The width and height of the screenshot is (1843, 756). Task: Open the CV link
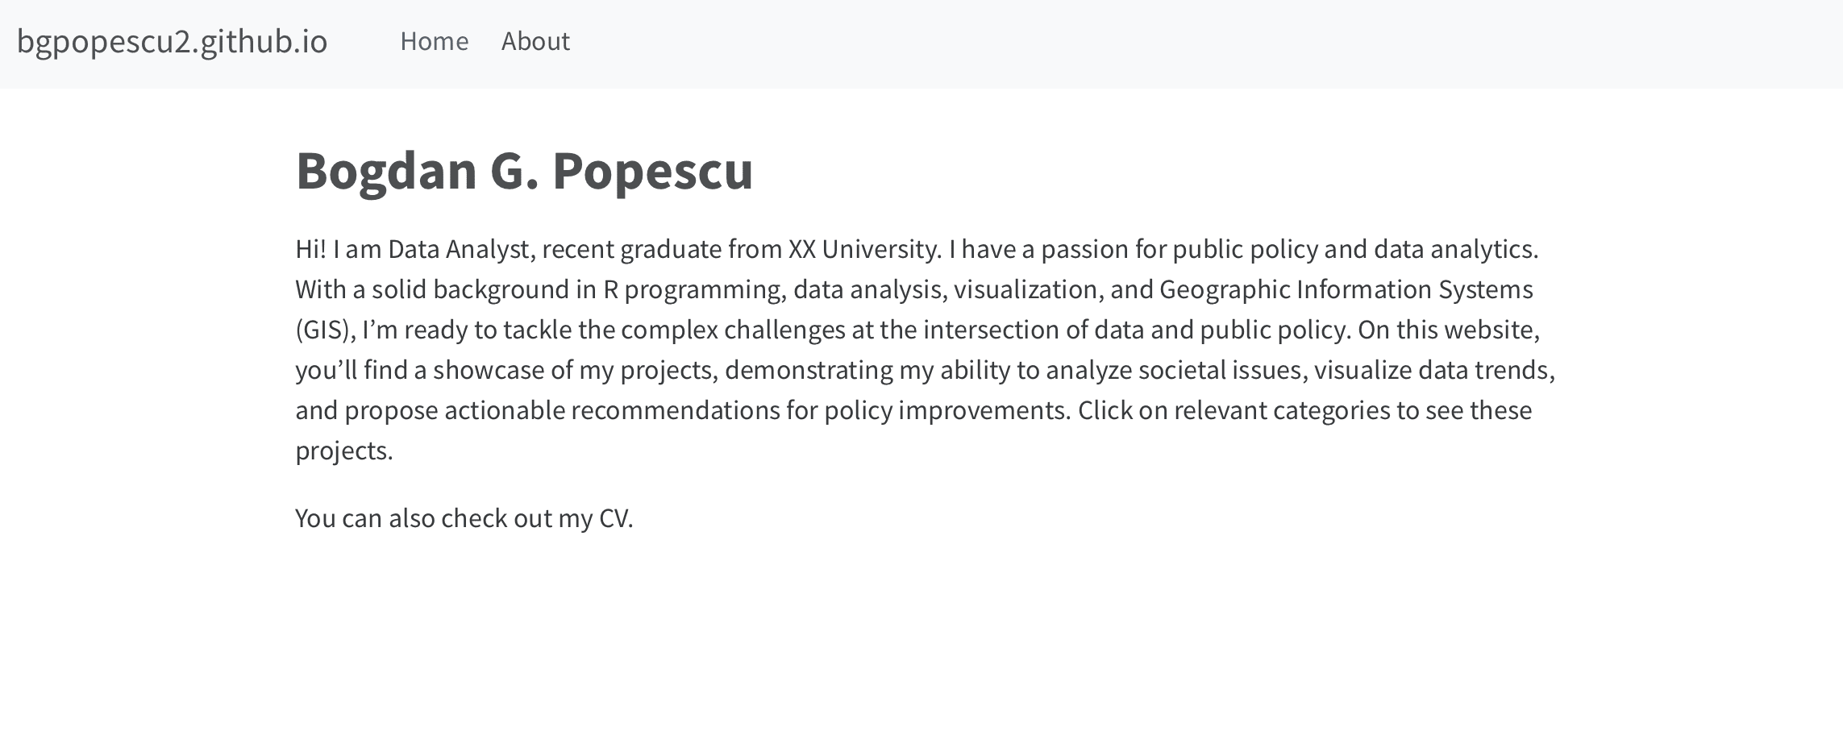click(x=614, y=518)
